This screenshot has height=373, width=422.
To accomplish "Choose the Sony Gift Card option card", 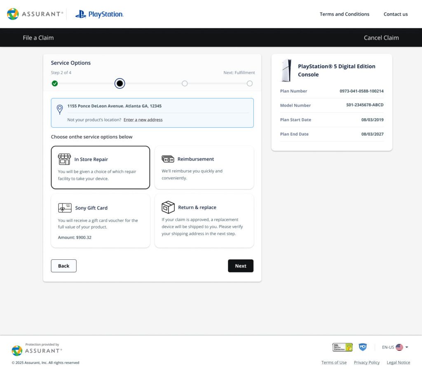I will click(x=100, y=221).
